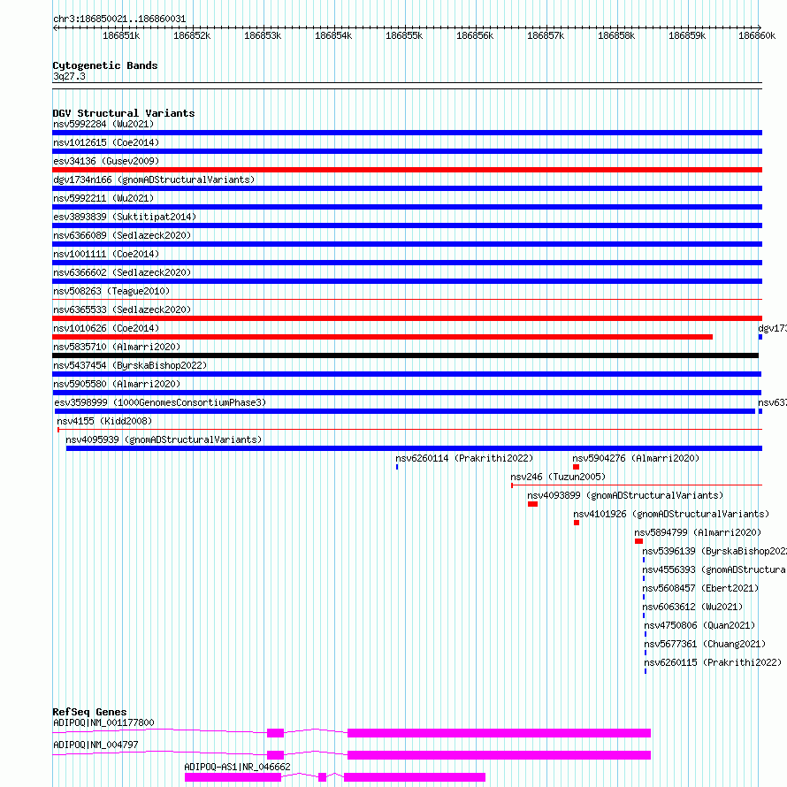The image size is (787, 787).
Task: Select the Cytogenetic Bands track title
Action: (x=105, y=65)
